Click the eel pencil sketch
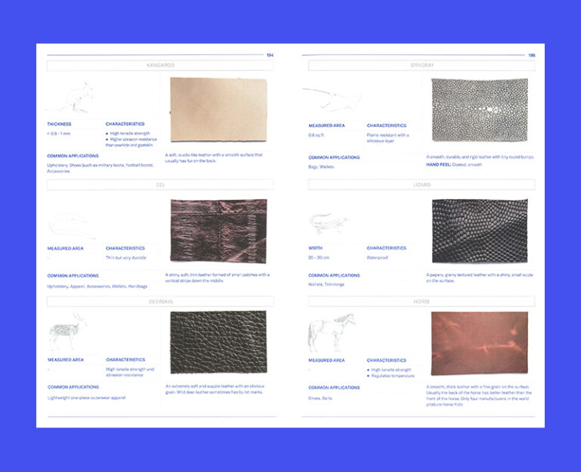 (x=73, y=225)
